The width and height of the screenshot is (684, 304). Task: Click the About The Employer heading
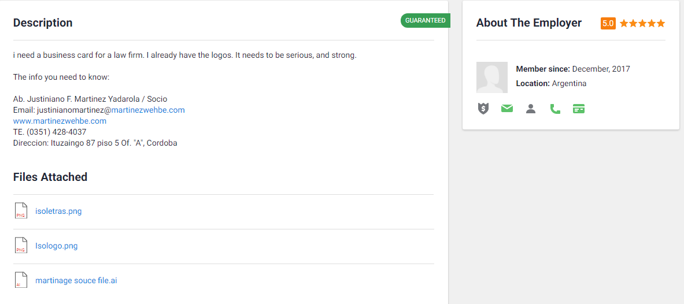pyautogui.click(x=529, y=23)
